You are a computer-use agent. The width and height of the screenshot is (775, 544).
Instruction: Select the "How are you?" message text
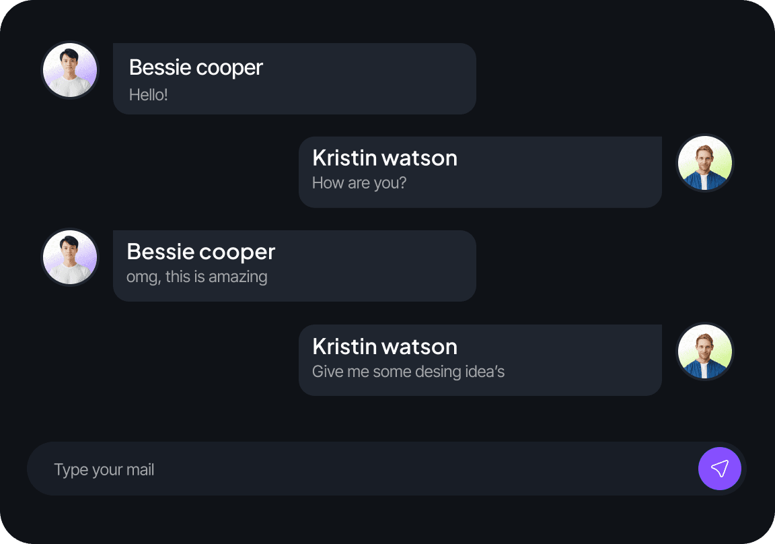pos(359,182)
